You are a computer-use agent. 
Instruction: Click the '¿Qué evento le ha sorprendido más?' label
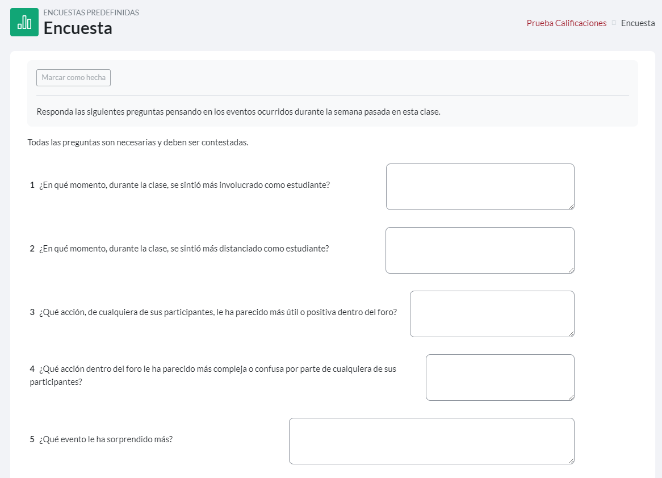pos(106,439)
